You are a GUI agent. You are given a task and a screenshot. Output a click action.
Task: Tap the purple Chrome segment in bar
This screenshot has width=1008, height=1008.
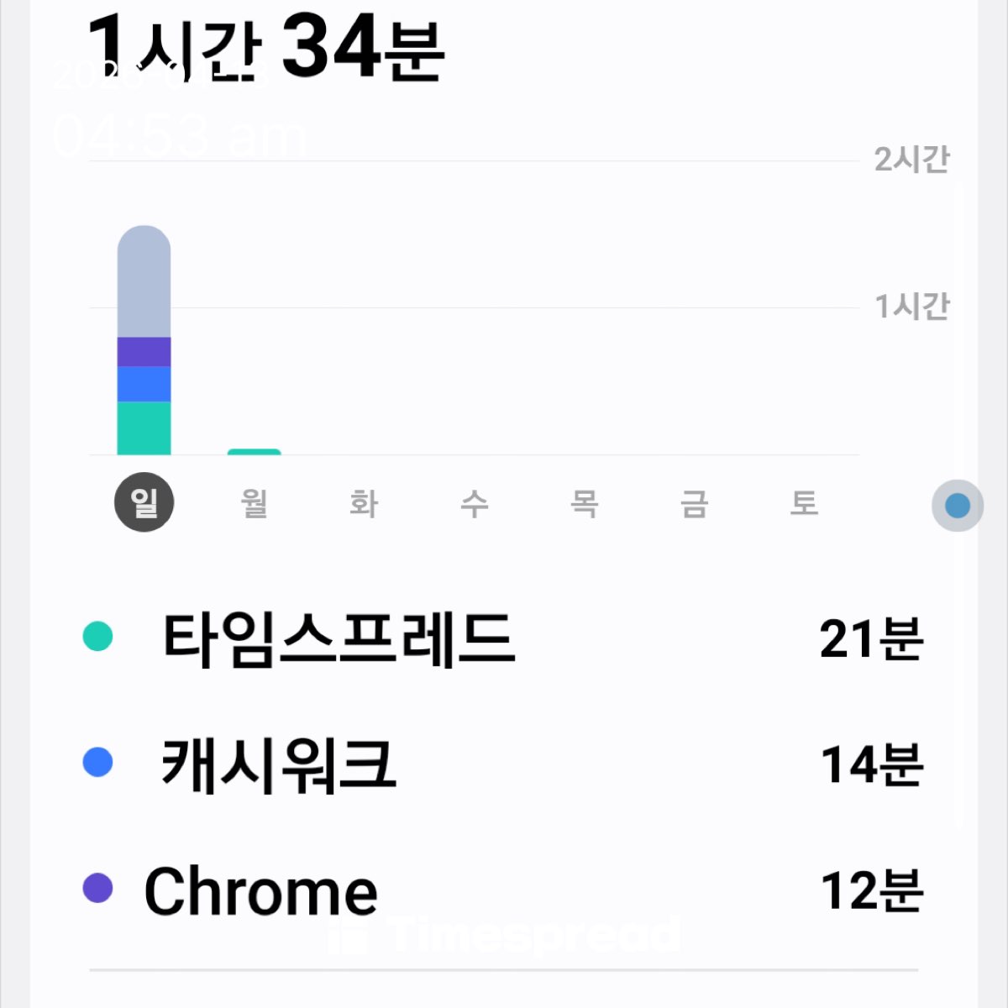(x=144, y=352)
